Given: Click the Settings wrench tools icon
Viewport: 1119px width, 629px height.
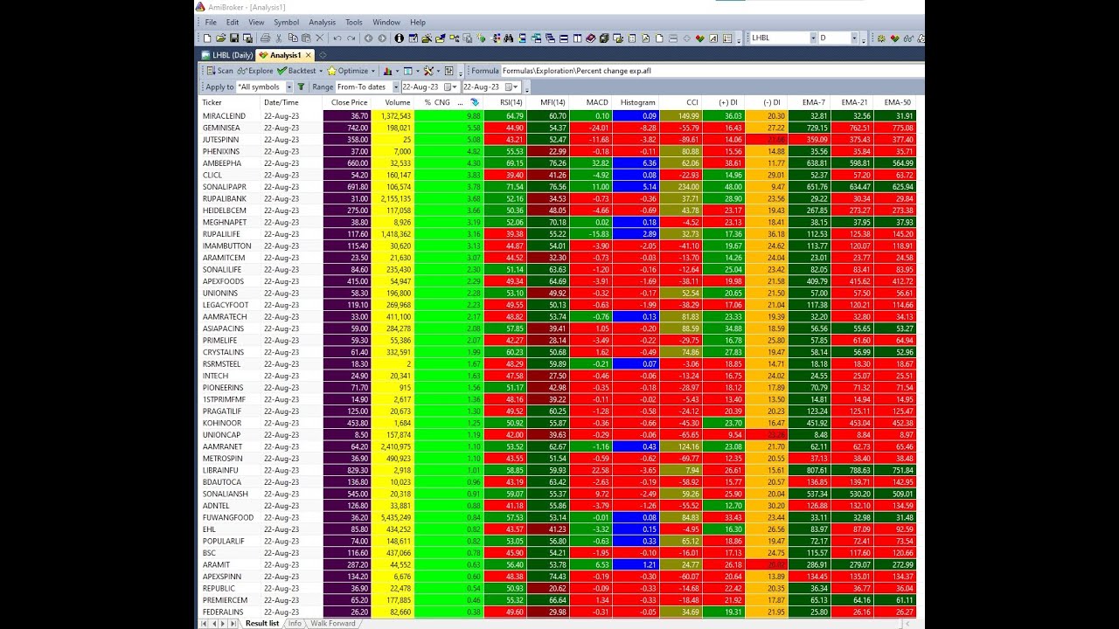Looking at the screenshot, I should 428,71.
